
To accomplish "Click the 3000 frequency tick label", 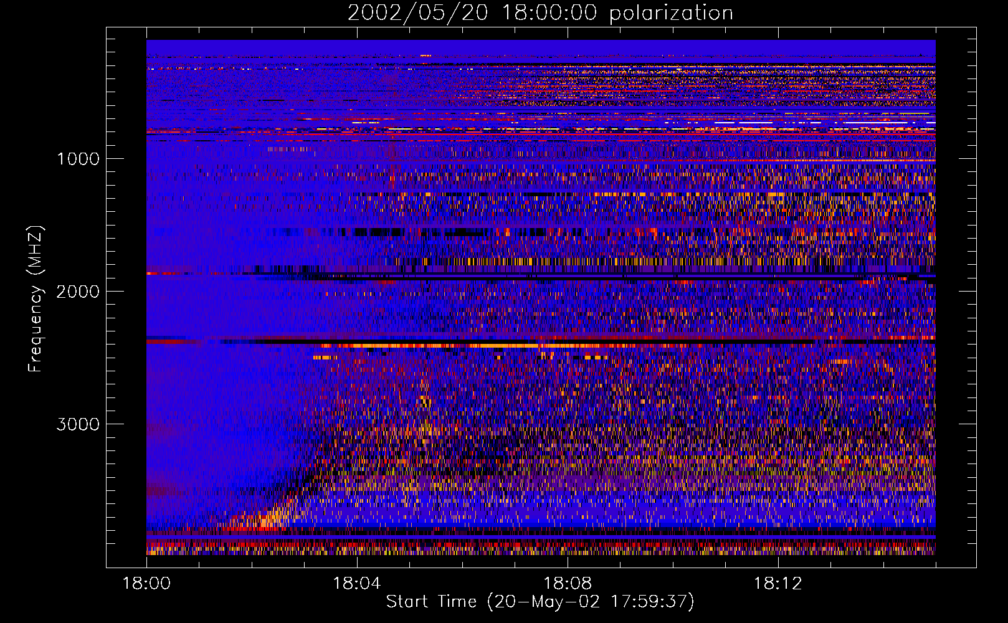I will [78, 424].
